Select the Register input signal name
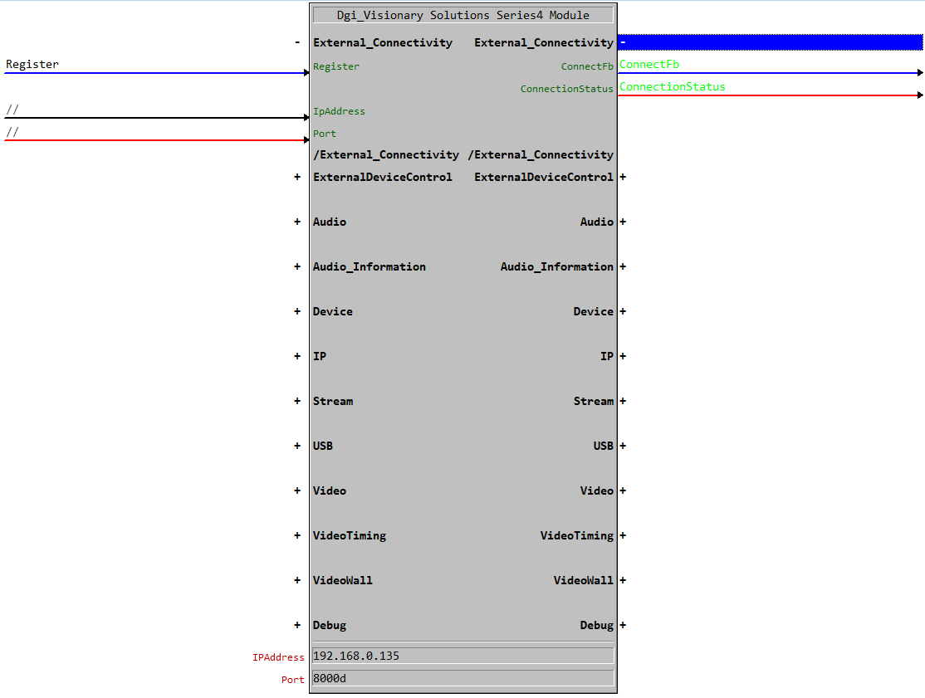Image resolution: width=925 pixels, height=698 pixels. 32,64
